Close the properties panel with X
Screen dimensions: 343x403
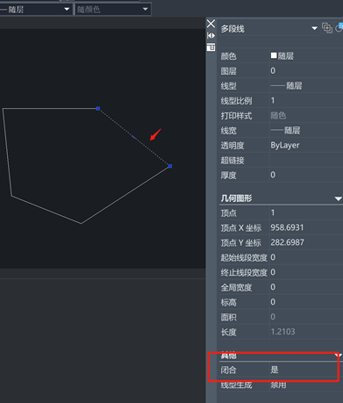tap(211, 24)
